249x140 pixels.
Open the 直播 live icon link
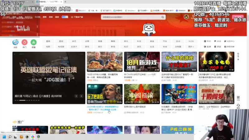click(x=207, y=47)
